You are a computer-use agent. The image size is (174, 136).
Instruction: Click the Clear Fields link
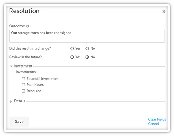tap(157, 119)
